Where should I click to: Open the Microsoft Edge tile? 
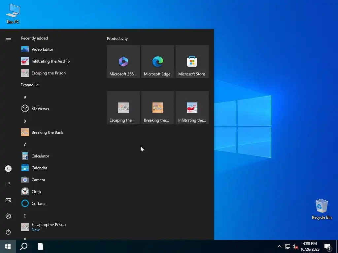pos(157,62)
